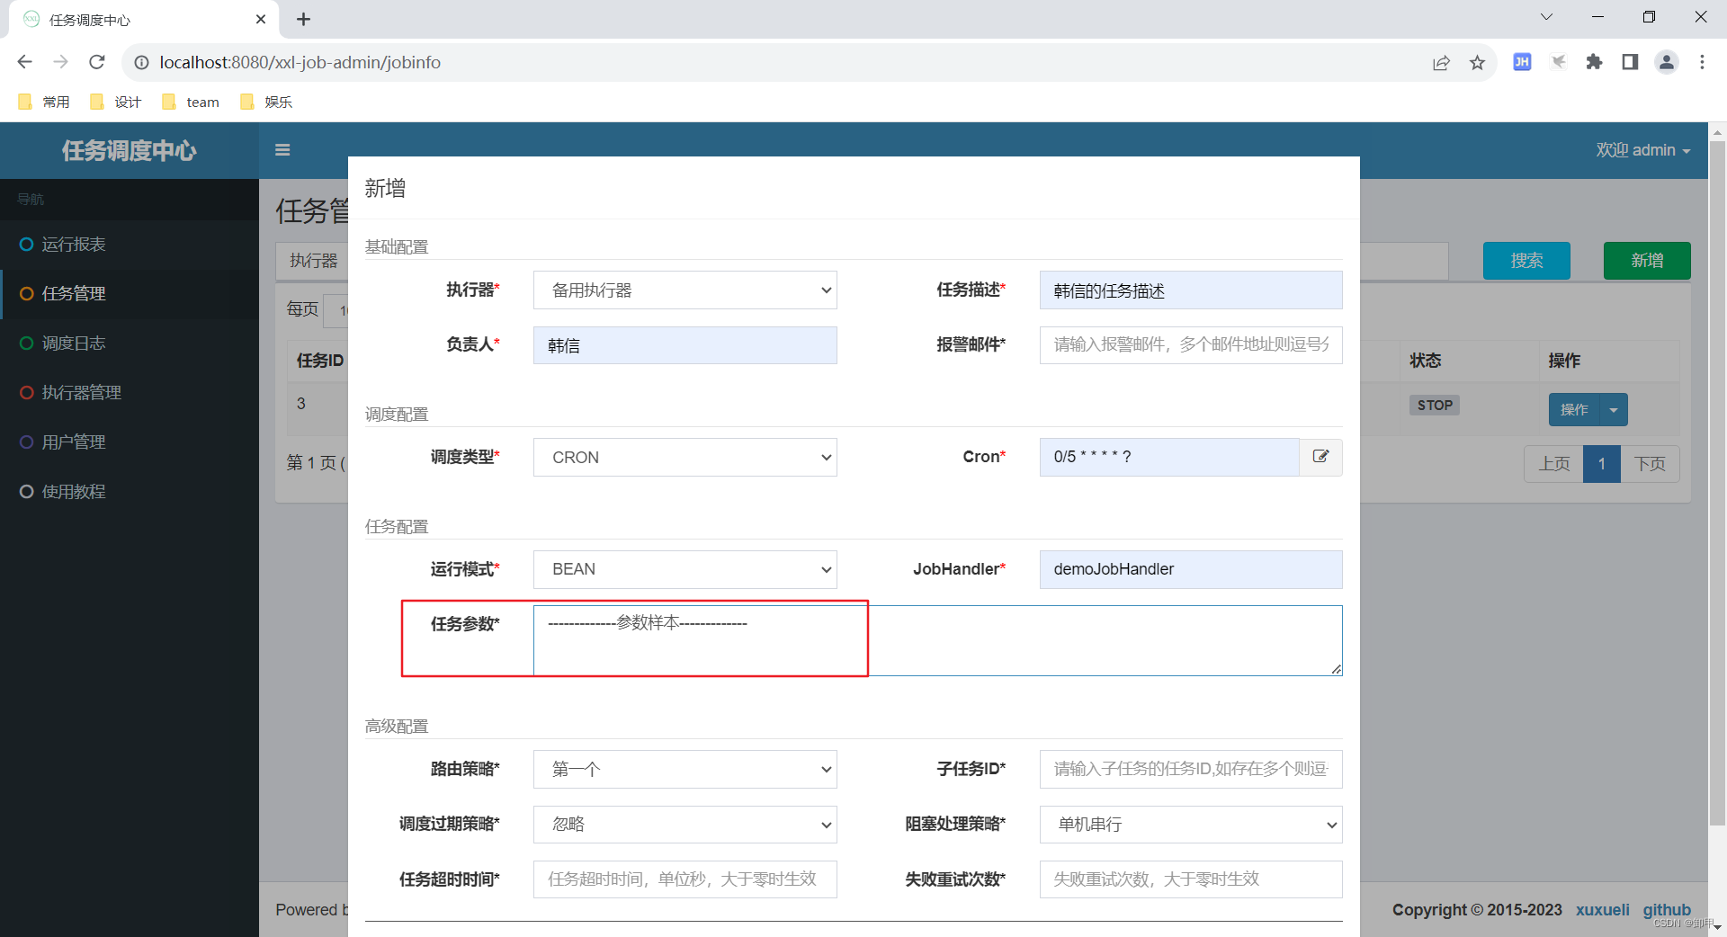Open the bird-shaped browser extension
Viewport: 1727px width, 937px height.
tap(1558, 62)
